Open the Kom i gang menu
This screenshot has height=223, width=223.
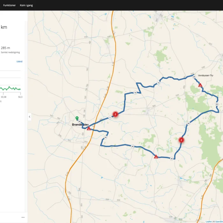click(x=26, y=5)
